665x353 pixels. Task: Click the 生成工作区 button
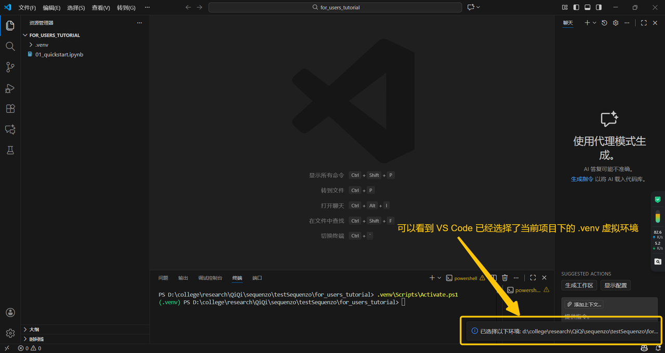pos(579,286)
